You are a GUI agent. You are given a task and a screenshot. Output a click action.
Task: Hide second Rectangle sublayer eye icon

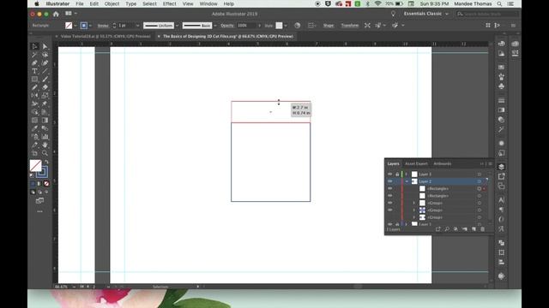point(389,196)
